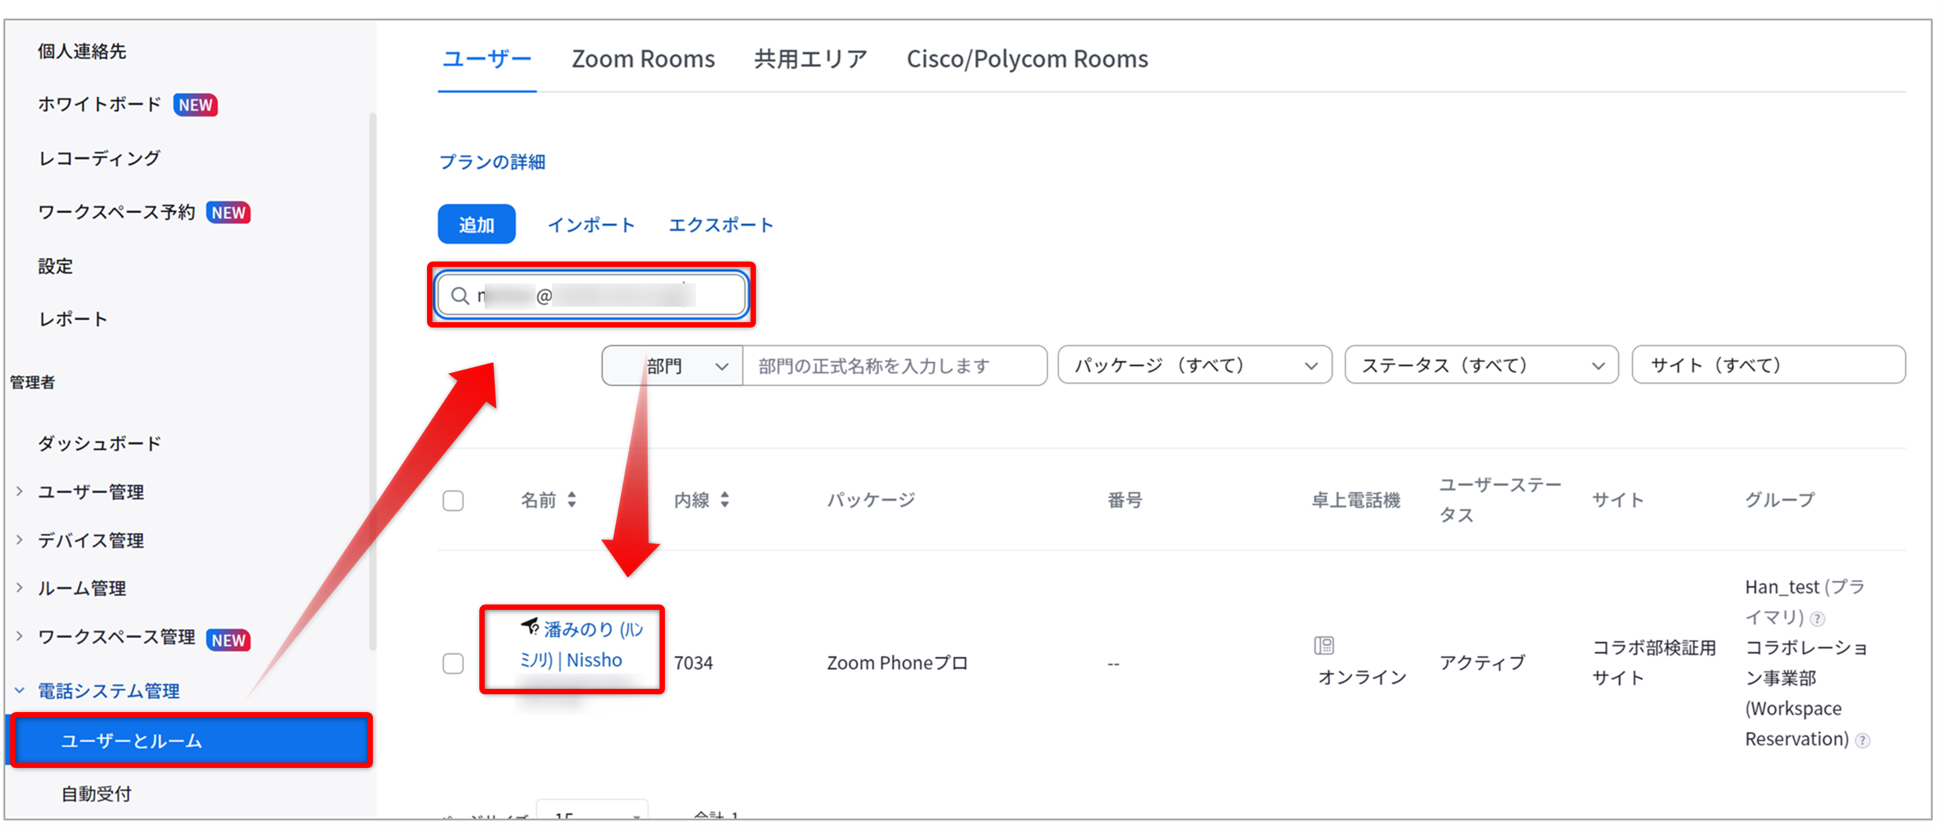1940x825 pixels.
Task: Sort by 内線 column arrows
Action: pyautogui.click(x=724, y=499)
